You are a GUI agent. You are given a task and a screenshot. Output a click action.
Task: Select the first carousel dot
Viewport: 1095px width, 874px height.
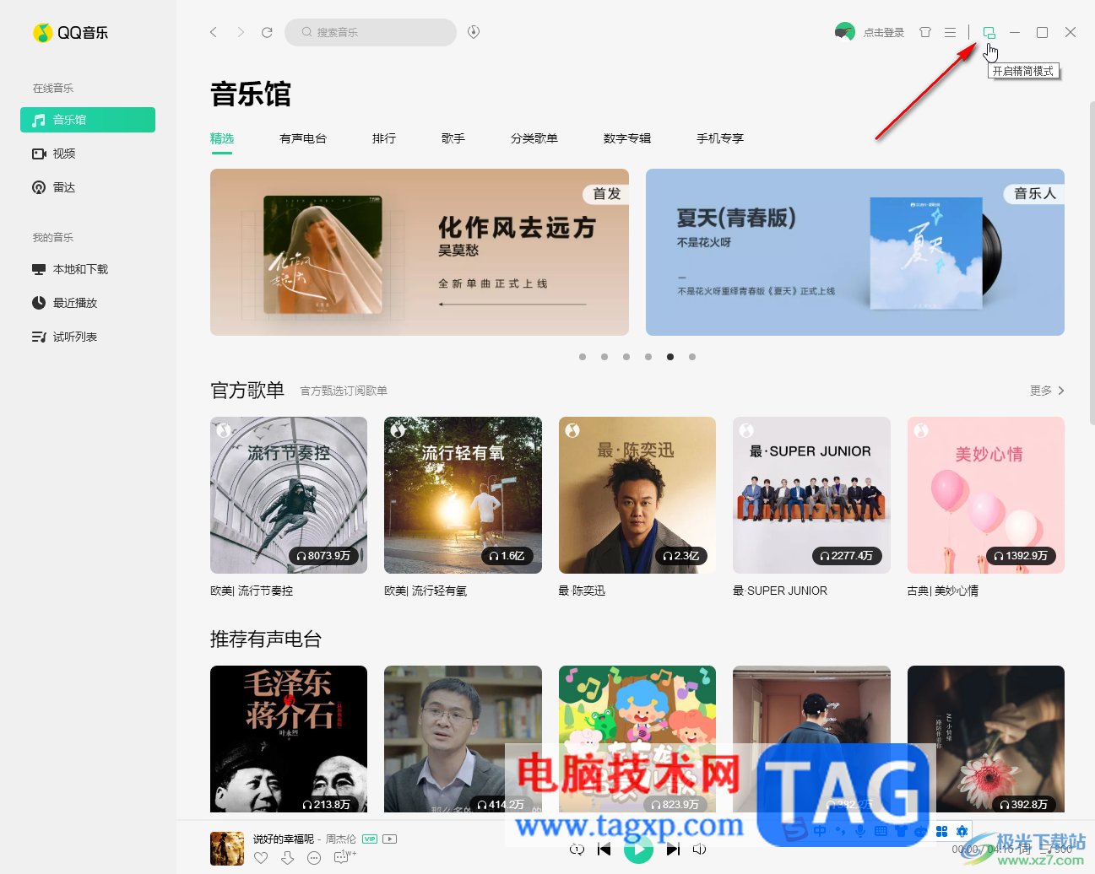pyautogui.click(x=583, y=357)
